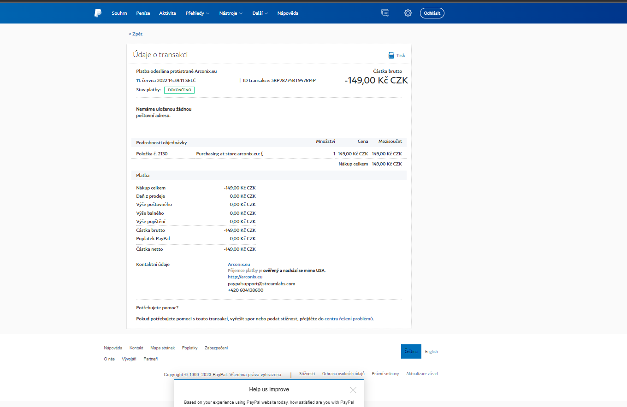This screenshot has width=627, height=407.
Task: Expand the Nástroje dropdown menu
Action: [231, 13]
